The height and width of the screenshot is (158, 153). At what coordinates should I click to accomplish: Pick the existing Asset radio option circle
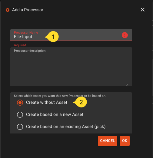point(20,127)
